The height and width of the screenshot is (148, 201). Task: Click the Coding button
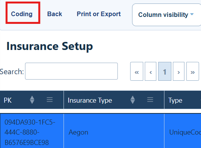pyautogui.click(x=22, y=14)
